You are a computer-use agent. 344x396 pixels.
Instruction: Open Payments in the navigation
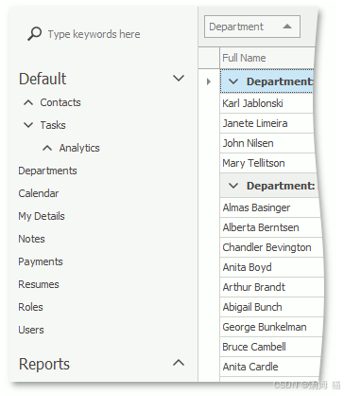[x=41, y=261]
